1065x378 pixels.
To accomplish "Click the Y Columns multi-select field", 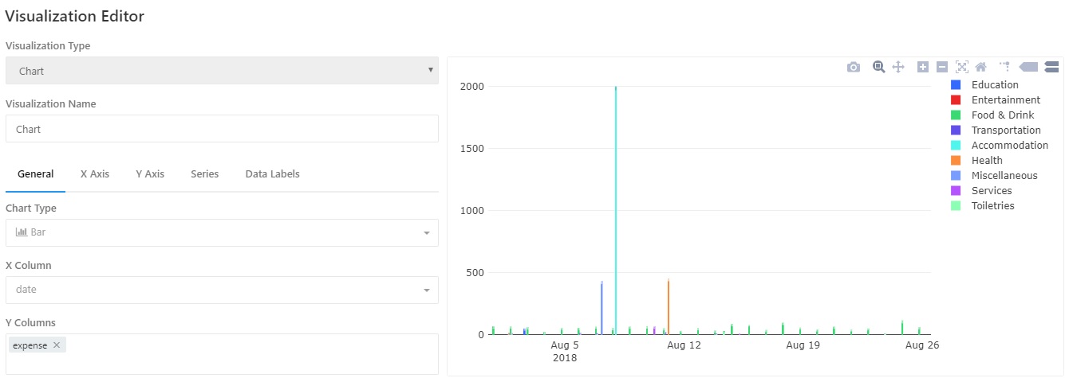I will (x=222, y=354).
